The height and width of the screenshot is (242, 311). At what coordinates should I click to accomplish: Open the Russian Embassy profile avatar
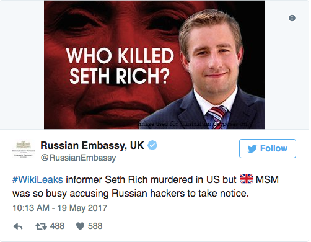click(24, 149)
